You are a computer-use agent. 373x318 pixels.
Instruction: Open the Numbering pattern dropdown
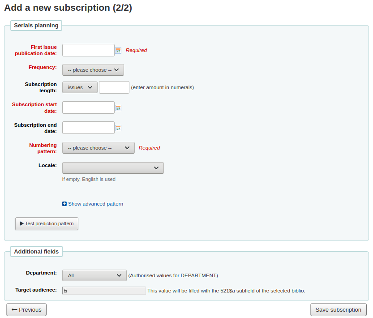[98, 147]
